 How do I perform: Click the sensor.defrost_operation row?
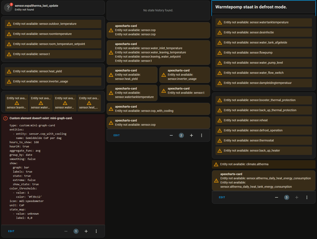(x=264, y=131)
